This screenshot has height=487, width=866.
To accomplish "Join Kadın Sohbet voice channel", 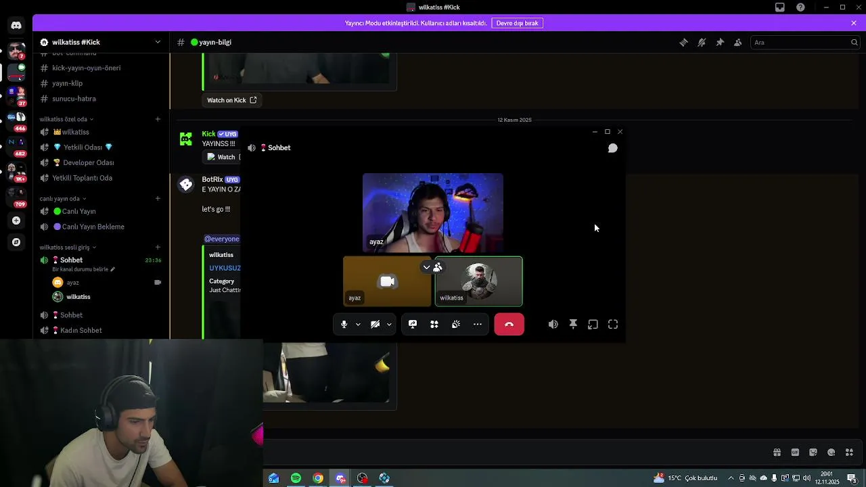I will click(x=81, y=330).
